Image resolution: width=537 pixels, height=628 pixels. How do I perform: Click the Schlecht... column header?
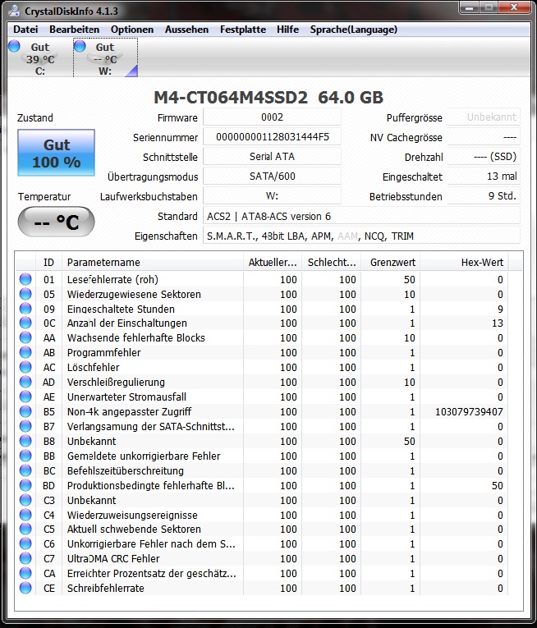[332, 263]
